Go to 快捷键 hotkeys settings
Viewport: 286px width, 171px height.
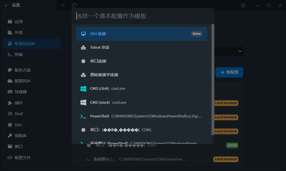point(21,92)
